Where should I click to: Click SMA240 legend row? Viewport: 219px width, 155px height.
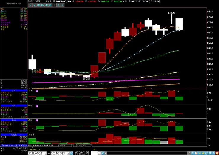pyautogui.click(x=14, y=20)
